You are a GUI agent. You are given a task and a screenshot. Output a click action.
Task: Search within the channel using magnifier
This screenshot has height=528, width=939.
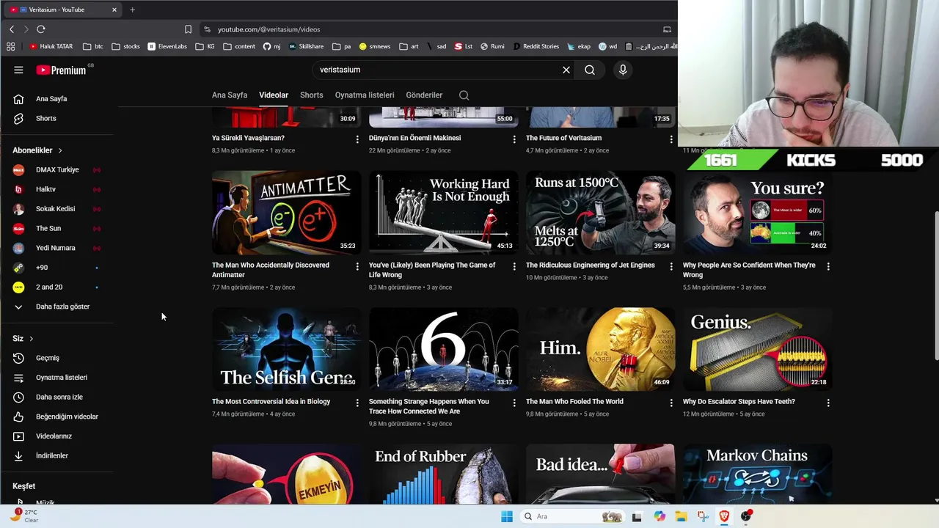tap(464, 95)
